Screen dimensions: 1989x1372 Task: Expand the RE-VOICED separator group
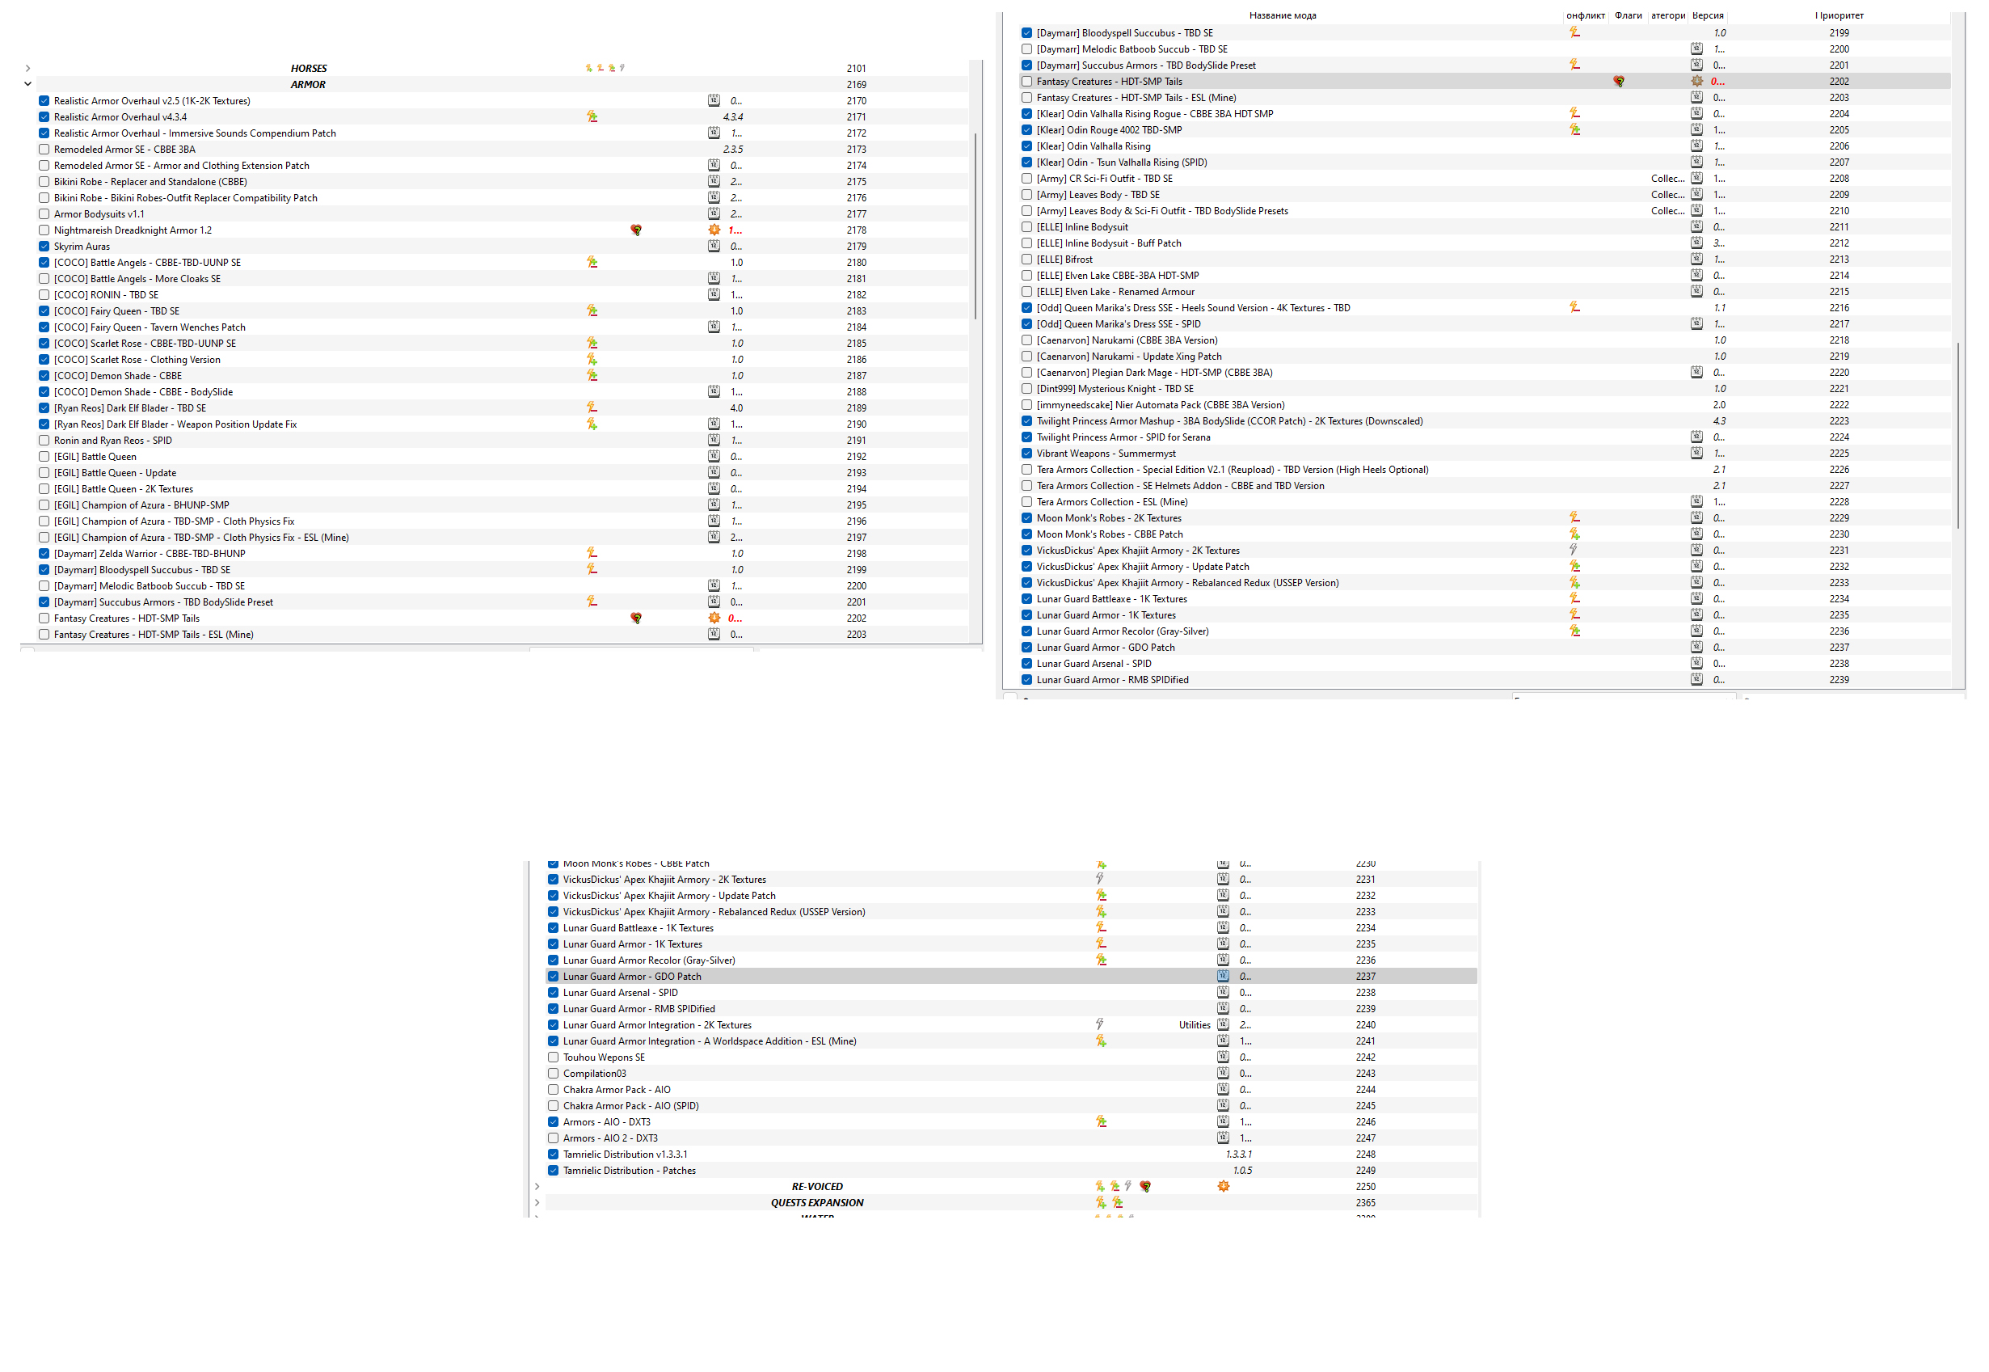coord(537,1186)
